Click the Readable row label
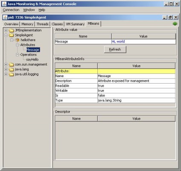Viewport: 181px width, 171px height. [x=76, y=86]
